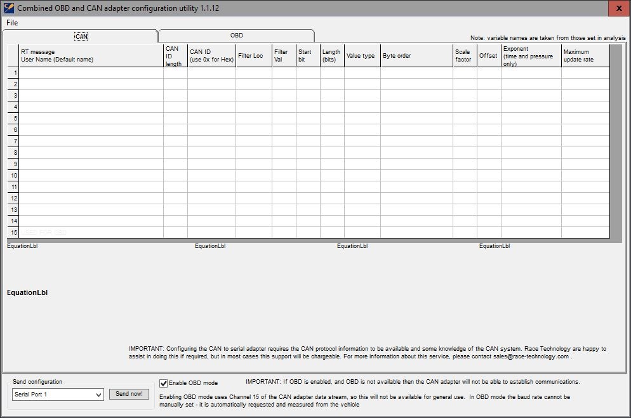The image size is (631, 418).
Task: Click the Maximum update rate column header
Action: coord(585,56)
